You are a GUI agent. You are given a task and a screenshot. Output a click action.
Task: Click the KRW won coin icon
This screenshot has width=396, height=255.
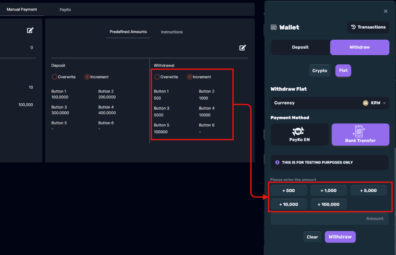[365, 103]
